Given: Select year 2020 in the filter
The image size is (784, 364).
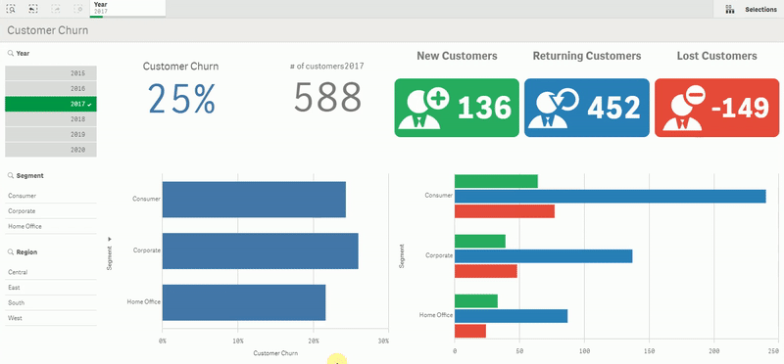Looking at the screenshot, I should coord(51,150).
